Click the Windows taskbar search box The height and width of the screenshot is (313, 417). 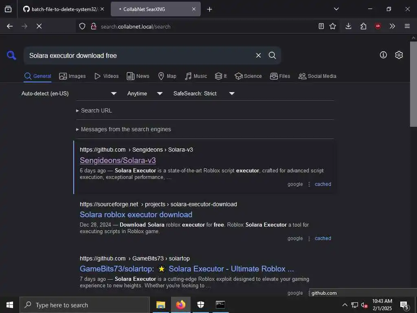tap(85, 305)
